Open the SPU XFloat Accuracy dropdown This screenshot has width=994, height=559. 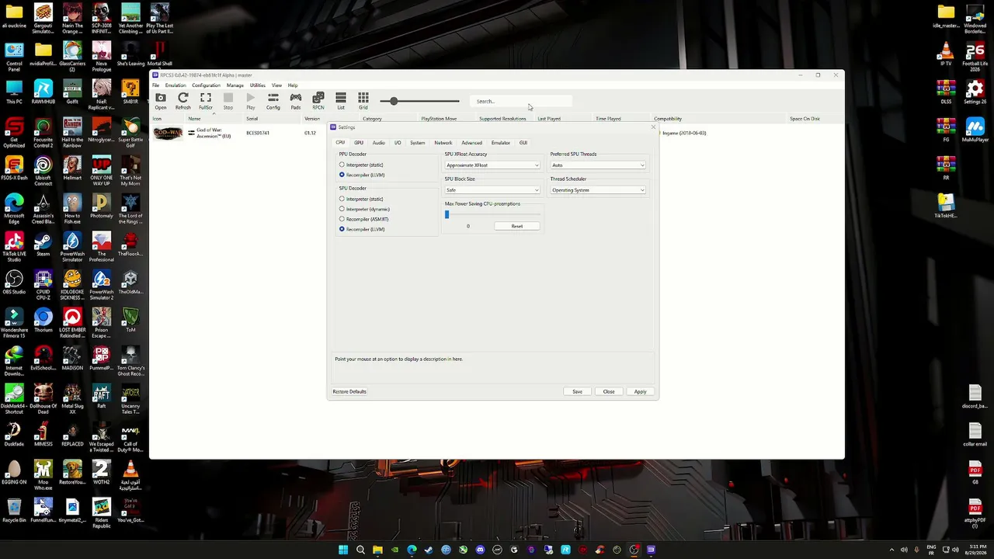click(x=492, y=165)
